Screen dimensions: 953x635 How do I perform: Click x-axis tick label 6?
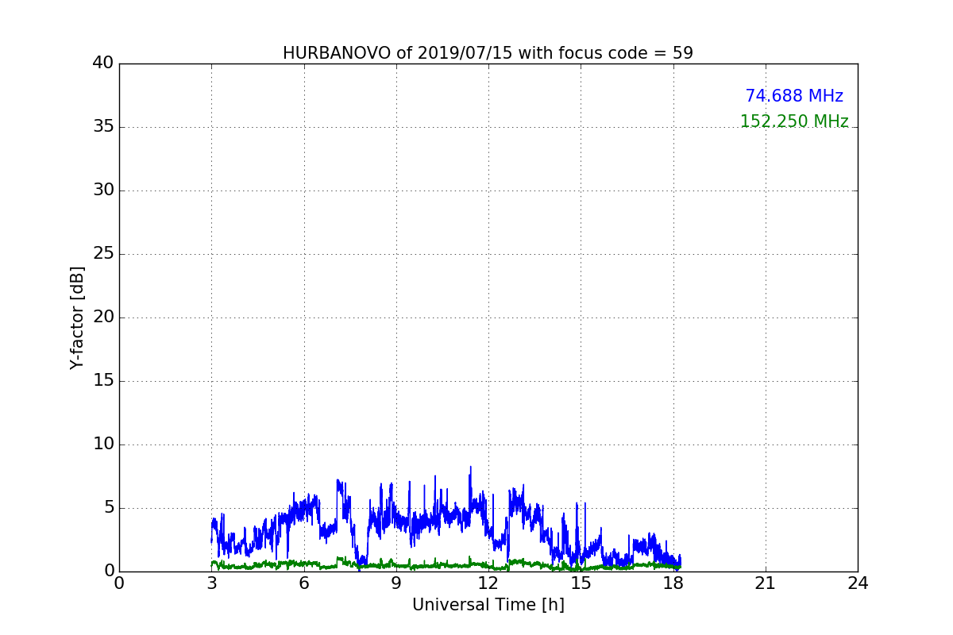click(303, 583)
